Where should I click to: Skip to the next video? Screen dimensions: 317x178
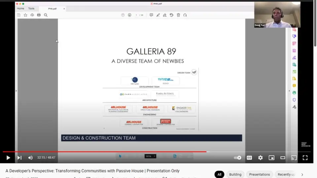click(19, 158)
